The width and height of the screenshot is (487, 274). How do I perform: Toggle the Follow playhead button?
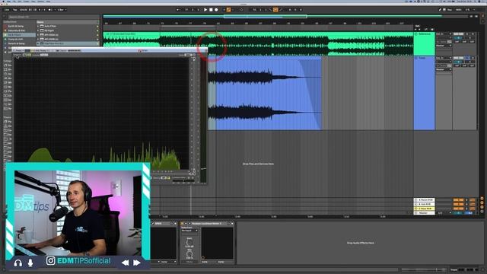coord(178,10)
